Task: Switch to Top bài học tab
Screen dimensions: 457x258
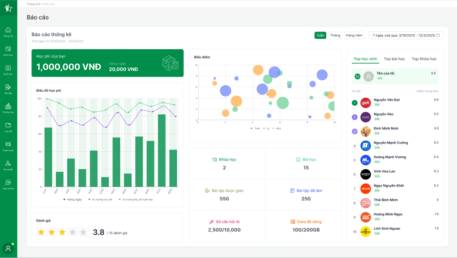Action: (x=394, y=59)
